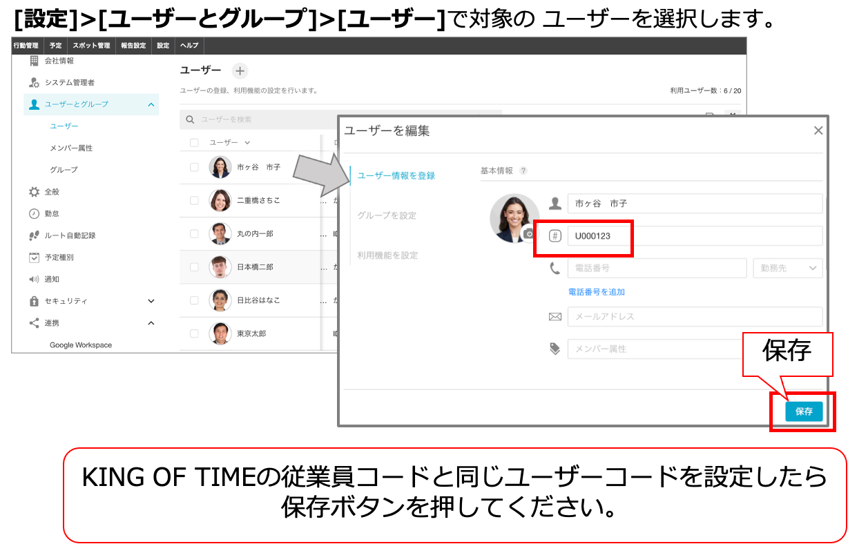
Task: Open 勤怠 clock icon settings
Action: coord(34,213)
